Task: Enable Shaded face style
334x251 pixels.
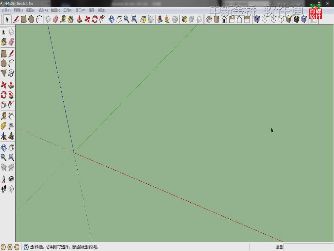Action: pos(289,19)
